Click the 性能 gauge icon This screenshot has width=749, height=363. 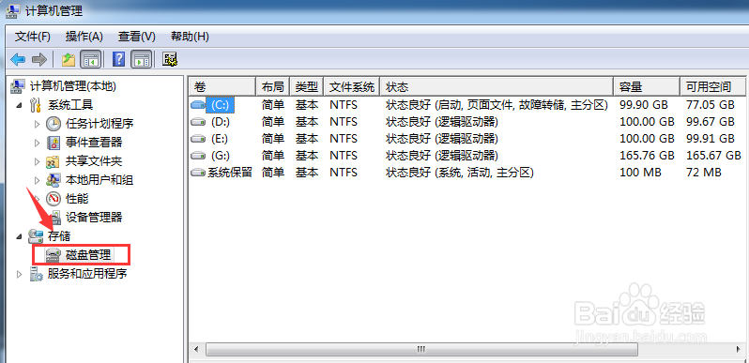pyautogui.click(x=53, y=199)
